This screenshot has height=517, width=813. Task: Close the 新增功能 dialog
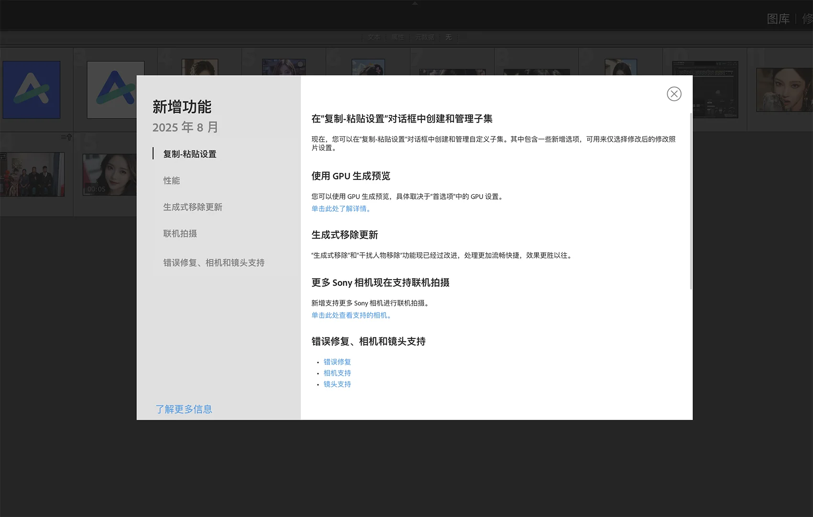(674, 94)
